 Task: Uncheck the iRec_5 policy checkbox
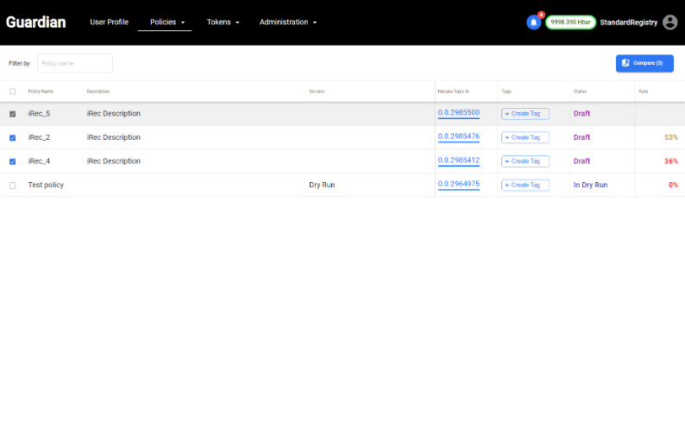click(12, 114)
